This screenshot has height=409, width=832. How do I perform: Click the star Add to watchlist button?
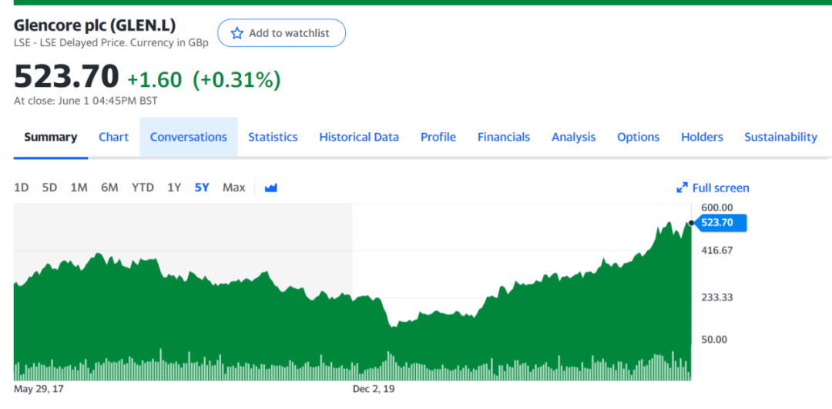281,33
